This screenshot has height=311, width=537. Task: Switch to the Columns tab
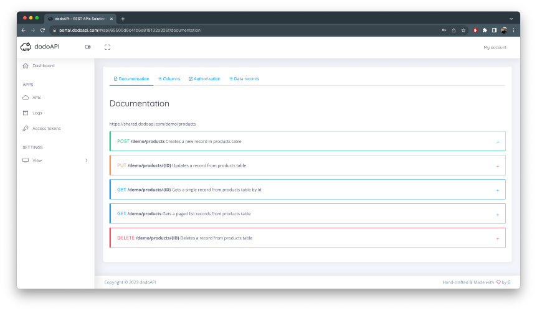point(169,78)
